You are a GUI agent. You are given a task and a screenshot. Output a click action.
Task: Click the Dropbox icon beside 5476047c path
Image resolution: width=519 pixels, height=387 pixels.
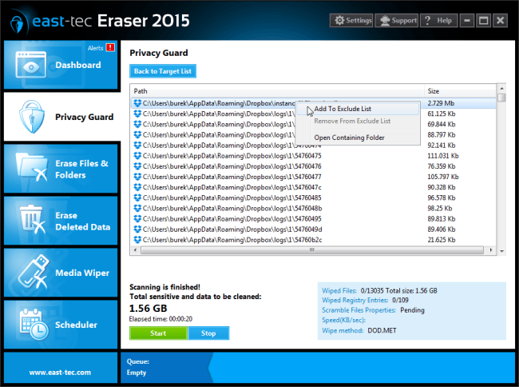[x=137, y=187]
